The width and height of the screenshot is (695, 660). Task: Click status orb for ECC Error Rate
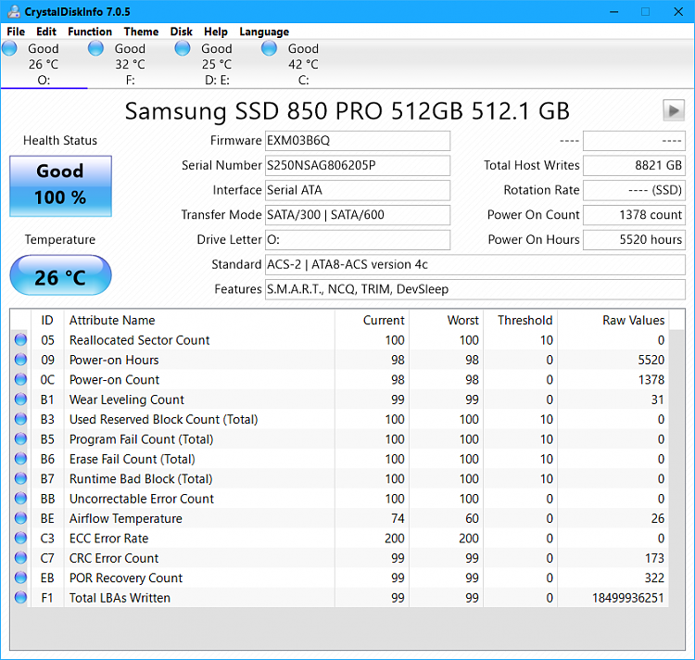20,539
